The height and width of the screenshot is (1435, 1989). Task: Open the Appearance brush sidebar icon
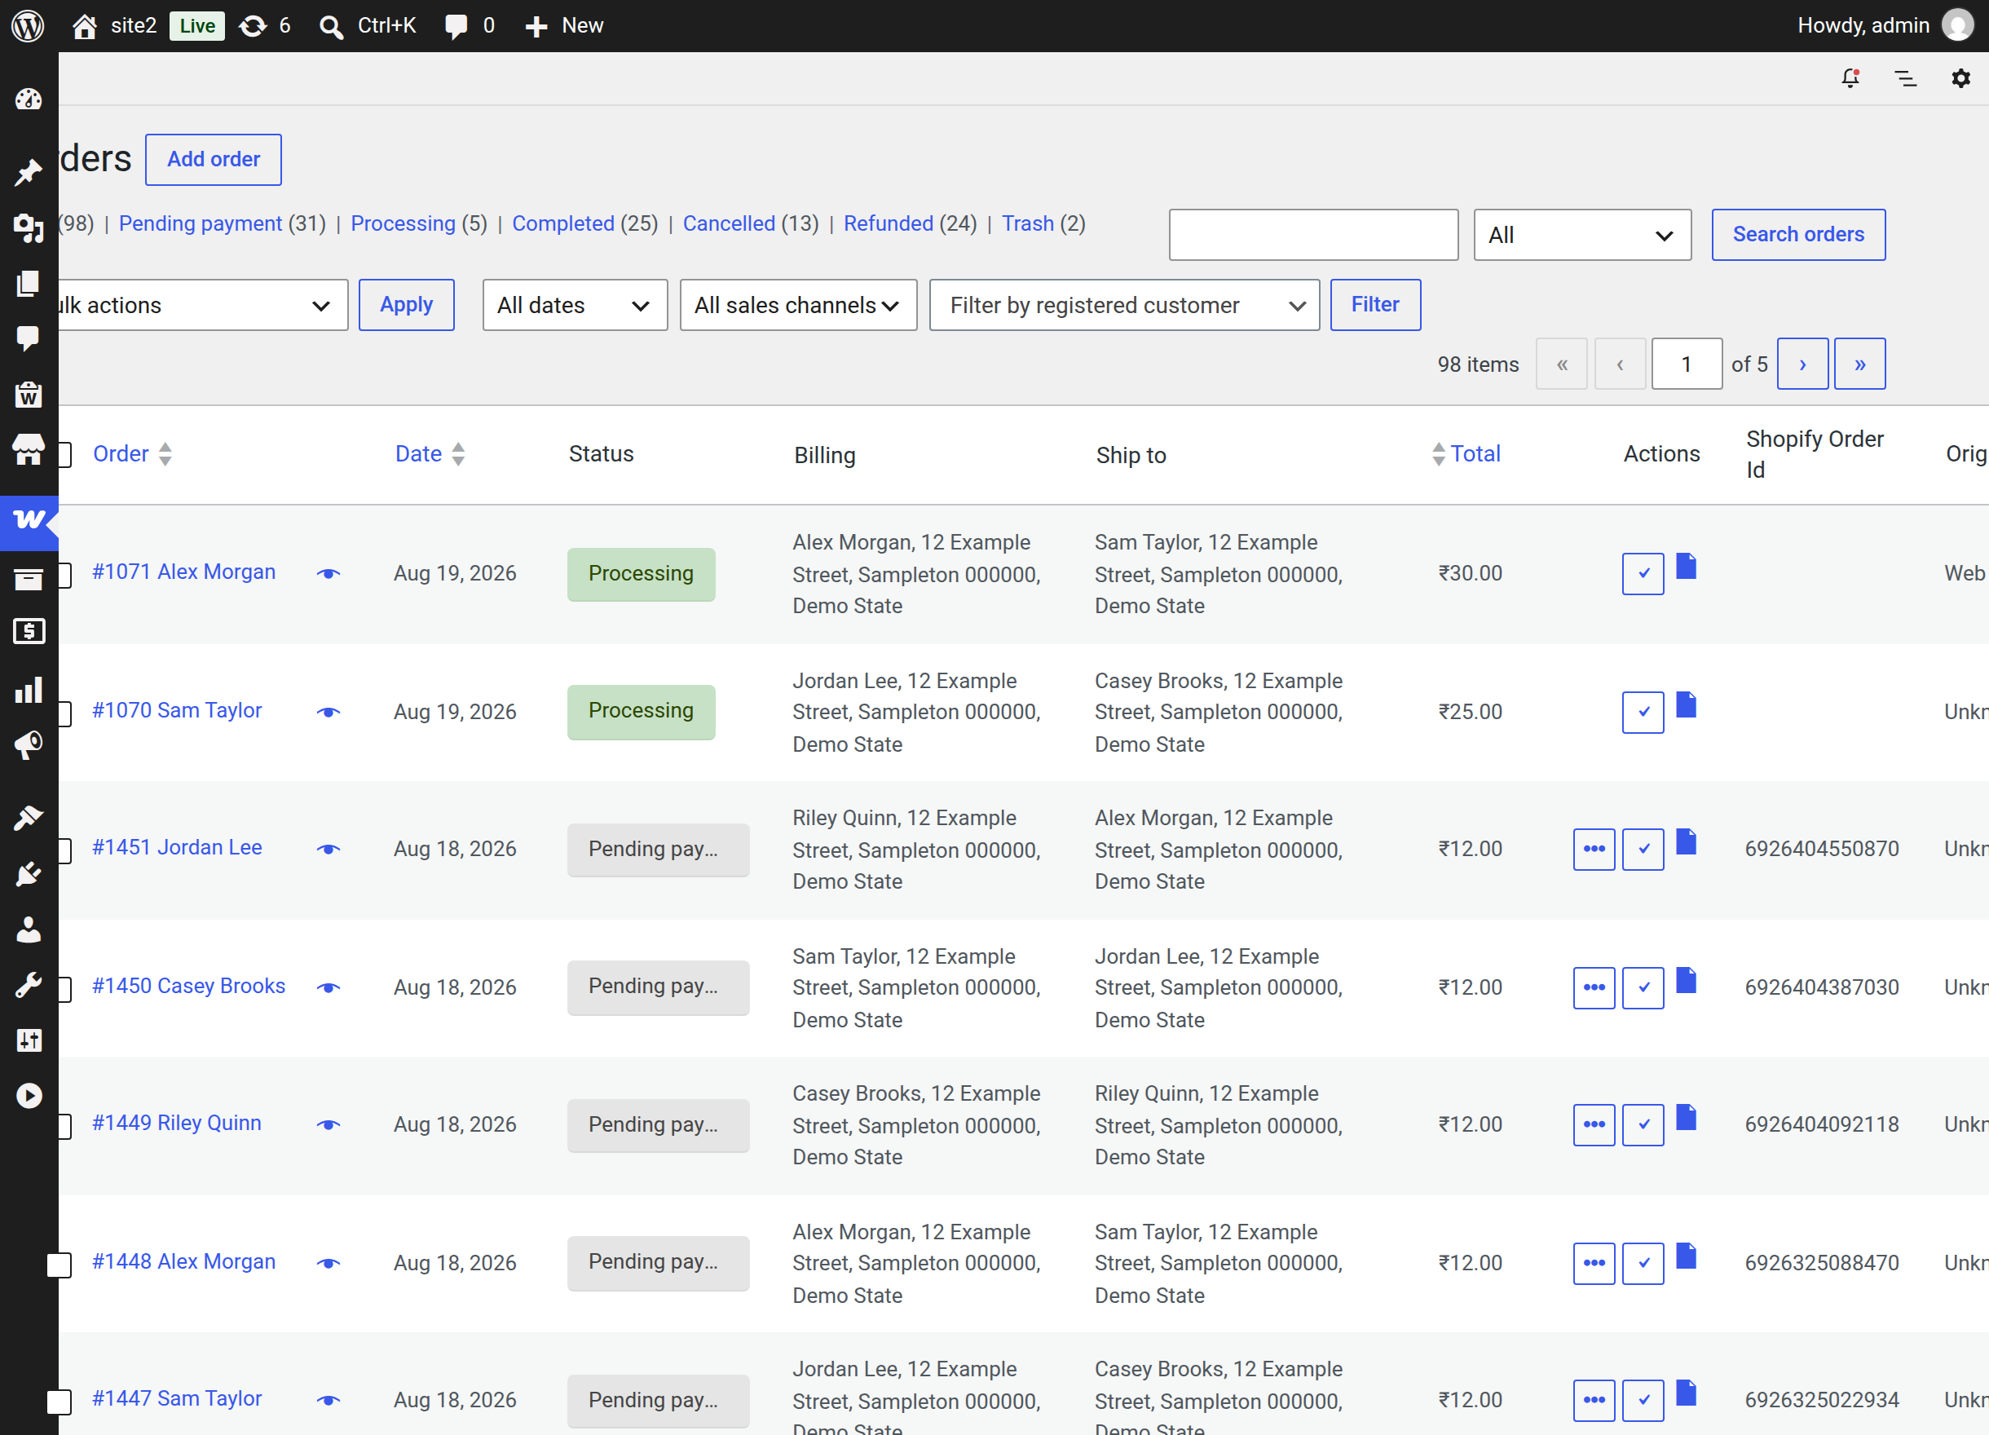pyautogui.click(x=29, y=819)
